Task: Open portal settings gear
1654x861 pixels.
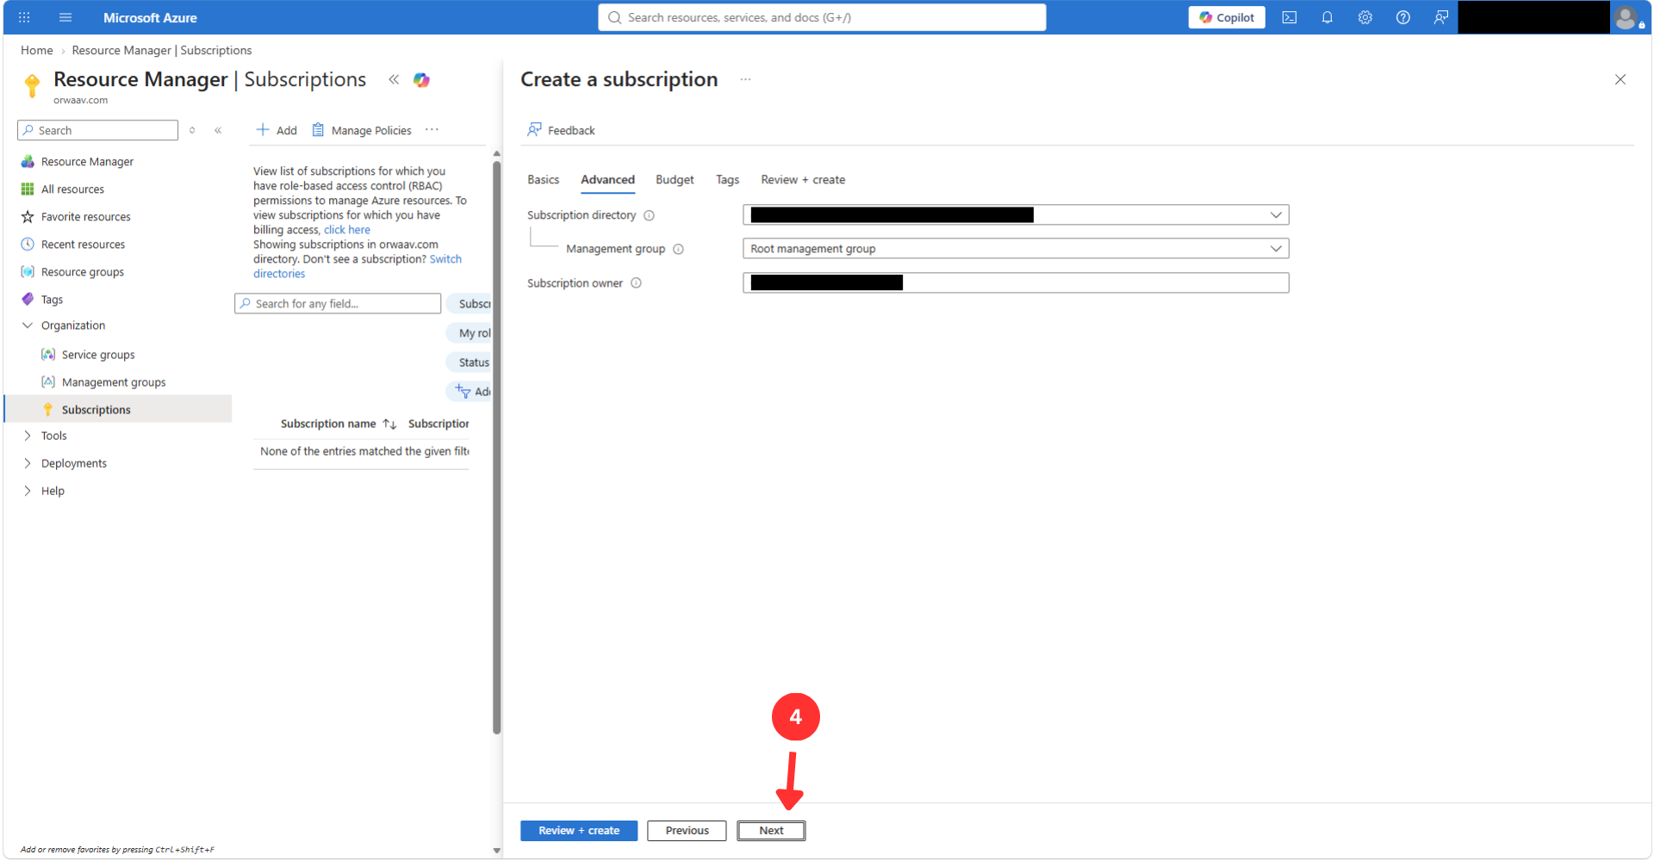Action: (1365, 17)
